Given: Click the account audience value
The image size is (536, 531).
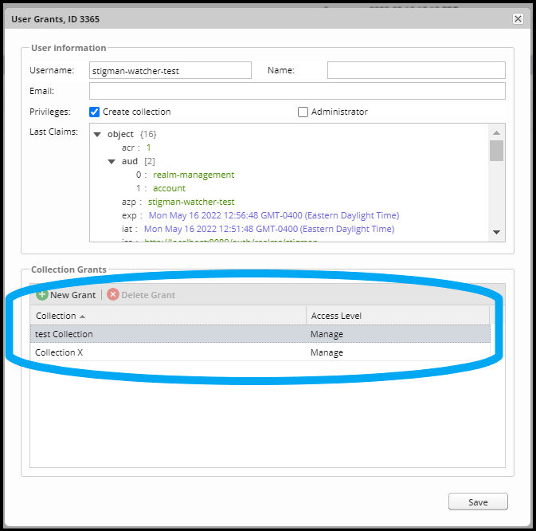Looking at the screenshot, I should tap(169, 188).
